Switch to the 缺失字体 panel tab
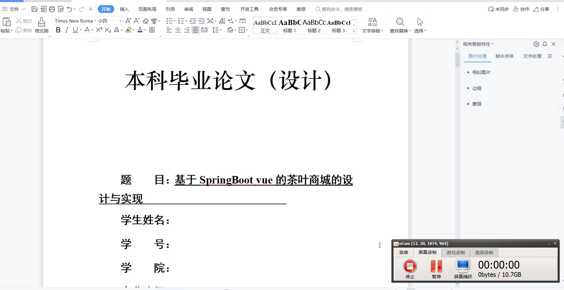Screen dimensions: 564x290 click(505, 56)
